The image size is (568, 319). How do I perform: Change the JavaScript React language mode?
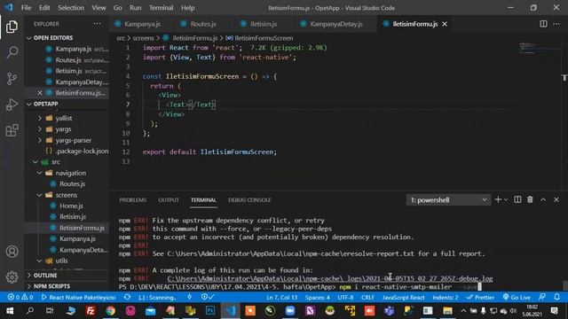403,298
